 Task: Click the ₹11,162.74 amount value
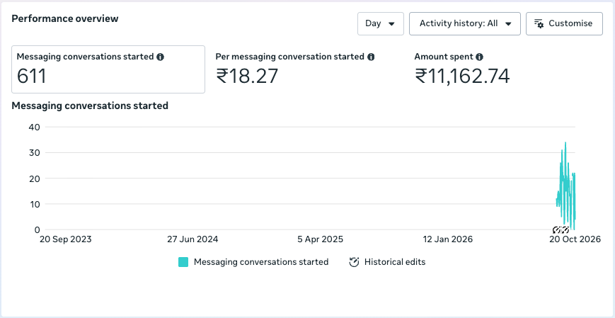(462, 76)
